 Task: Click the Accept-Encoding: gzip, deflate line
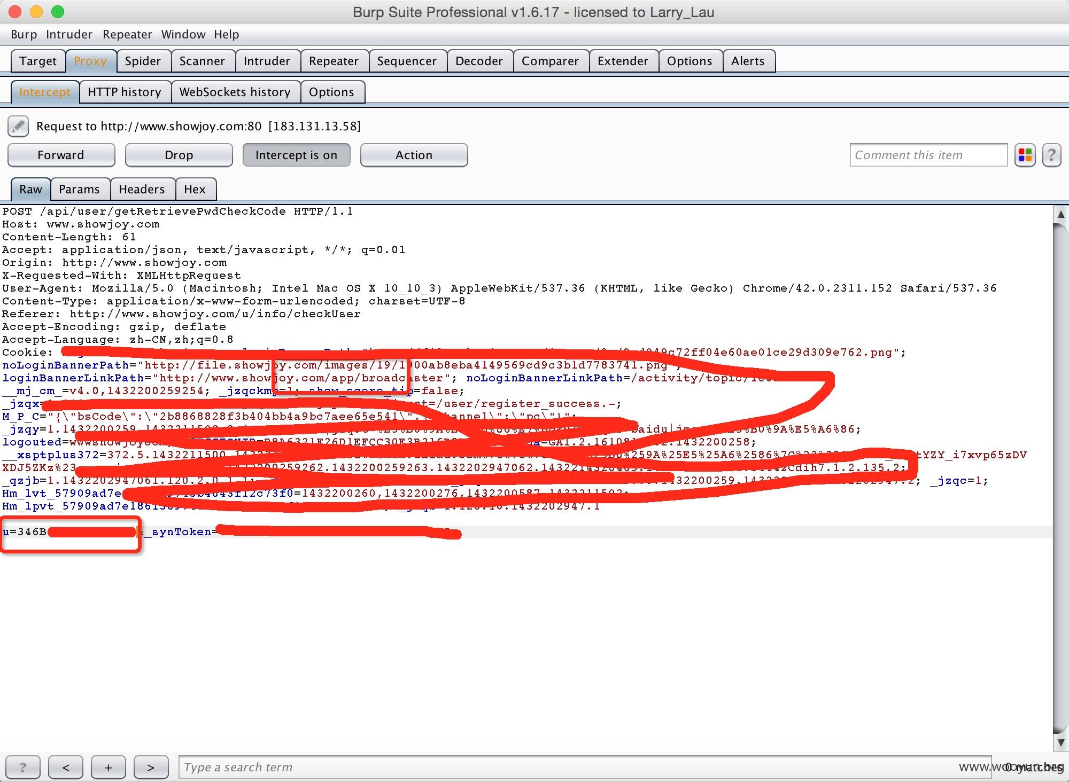tap(114, 327)
